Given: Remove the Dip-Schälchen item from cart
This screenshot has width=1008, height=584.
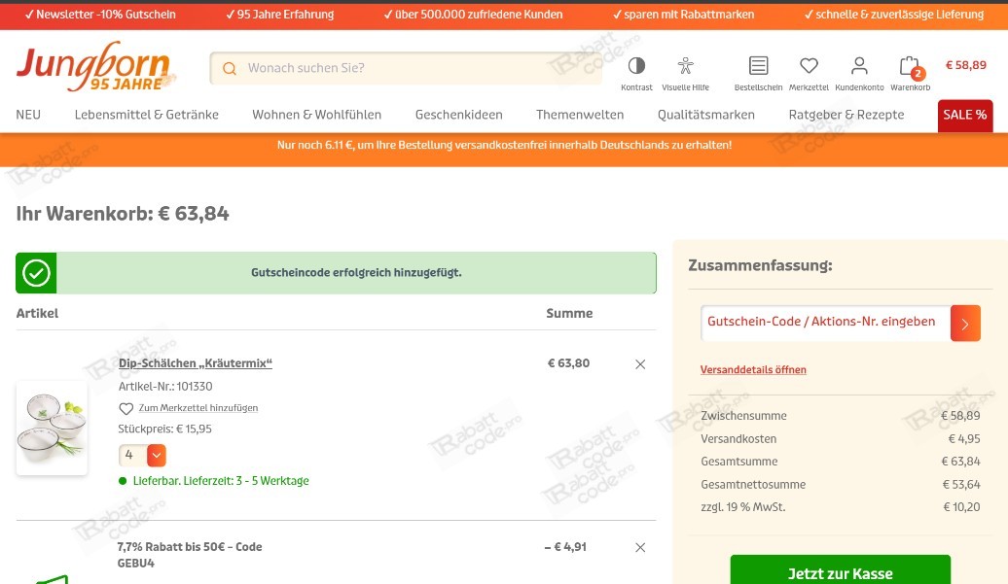Looking at the screenshot, I should point(640,363).
